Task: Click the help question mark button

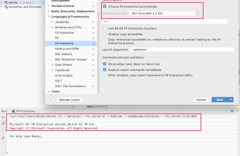Action: [x=51, y=100]
